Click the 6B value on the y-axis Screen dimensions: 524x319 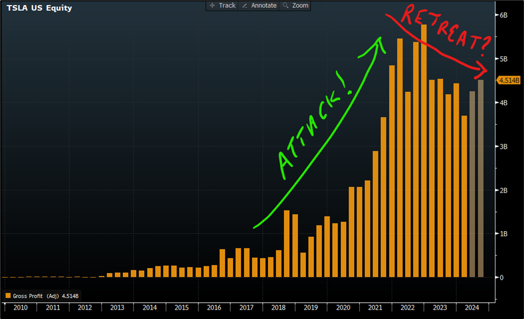pos(504,15)
